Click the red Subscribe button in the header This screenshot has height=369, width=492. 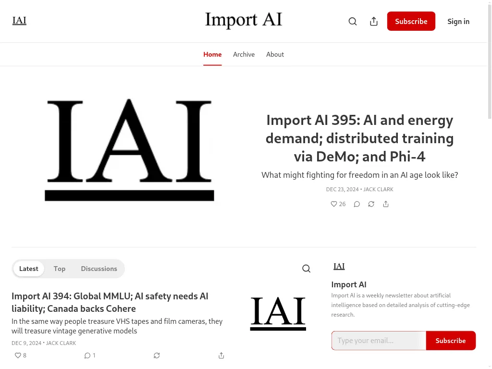pyautogui.click(x=411, y=21)
